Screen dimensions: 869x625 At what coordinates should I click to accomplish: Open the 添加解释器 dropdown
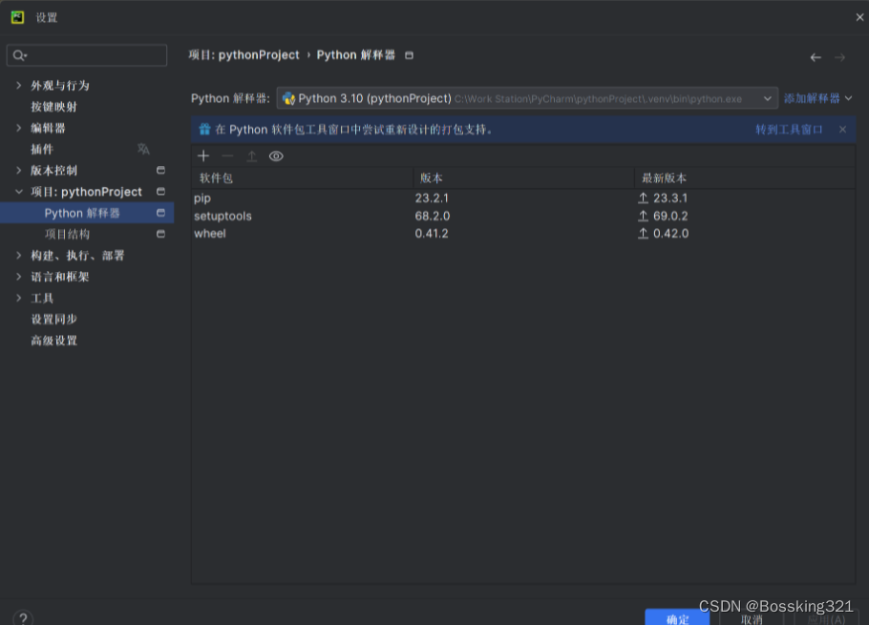[x=818, y=98]
